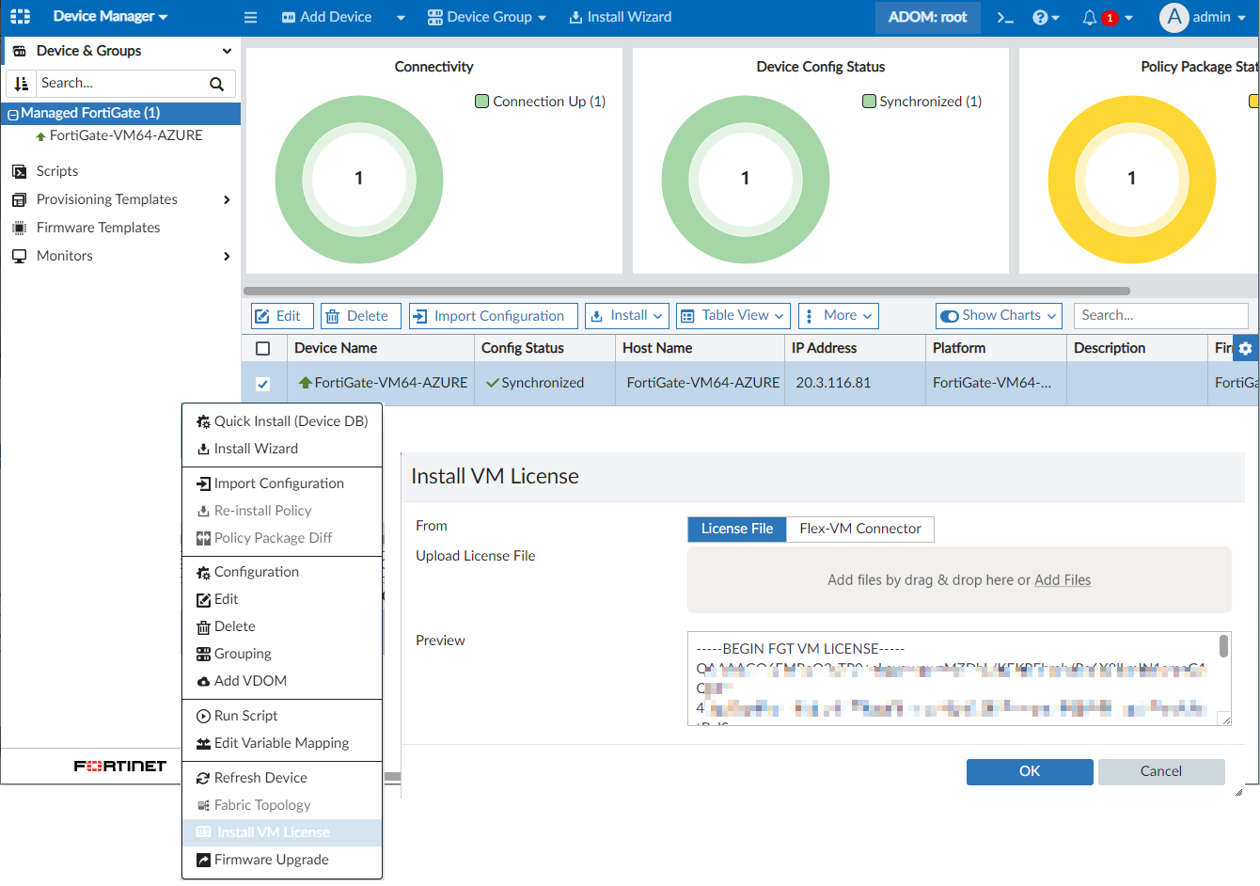Toggle the select-all header checkbox
Screen dimensions: 1260x886
[x=263, y=348]
